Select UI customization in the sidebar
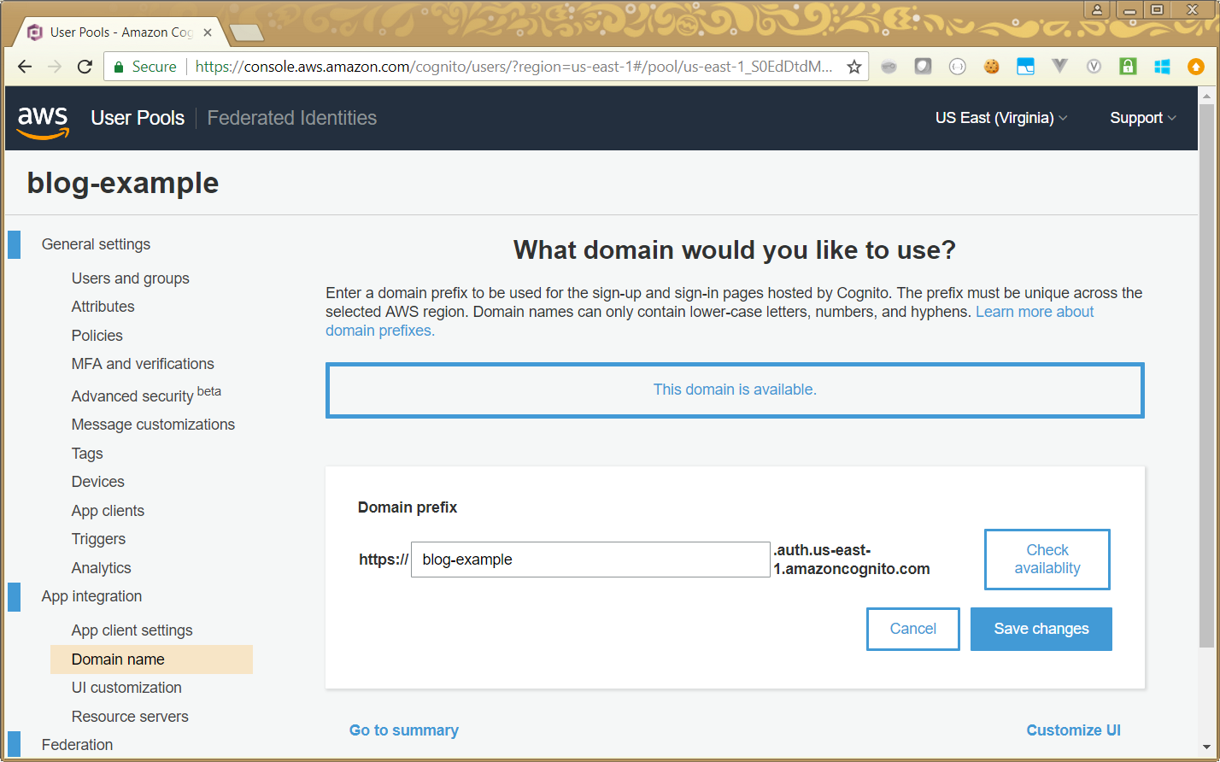The height and width of the screenshot is (762, 1220). [x=126, y=688]
